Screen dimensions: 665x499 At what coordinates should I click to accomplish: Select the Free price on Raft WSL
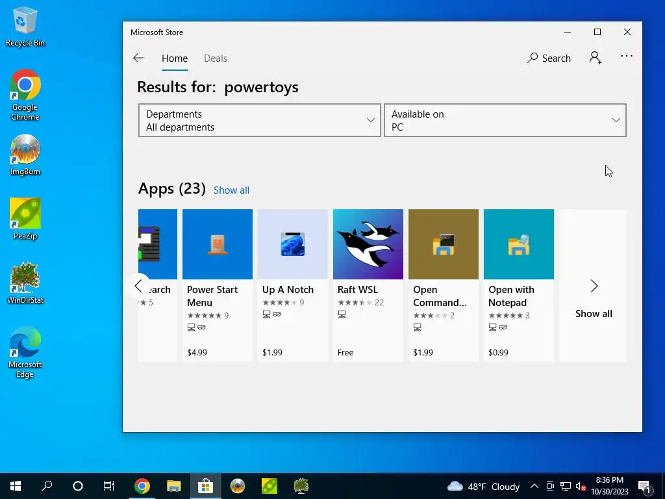(345, 352)
